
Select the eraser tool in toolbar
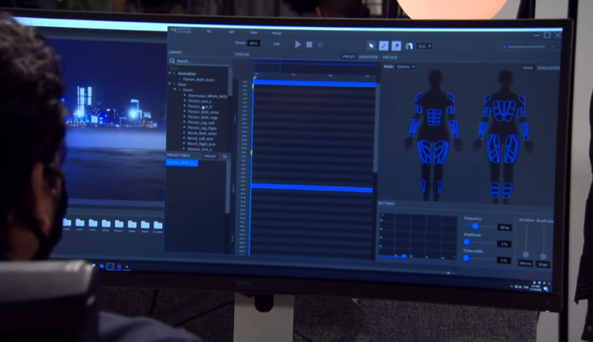point(396,45)
